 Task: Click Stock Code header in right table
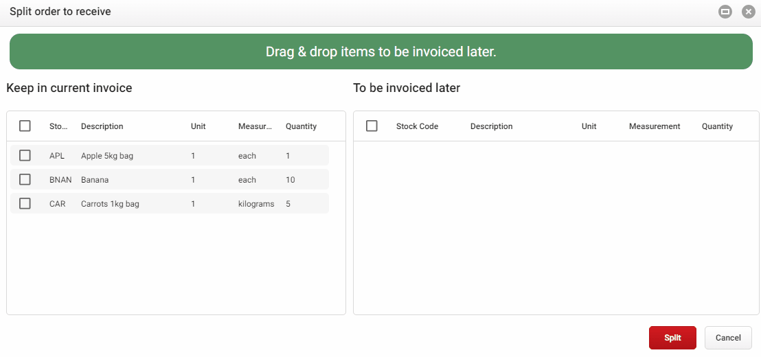(x=417, y=126)
